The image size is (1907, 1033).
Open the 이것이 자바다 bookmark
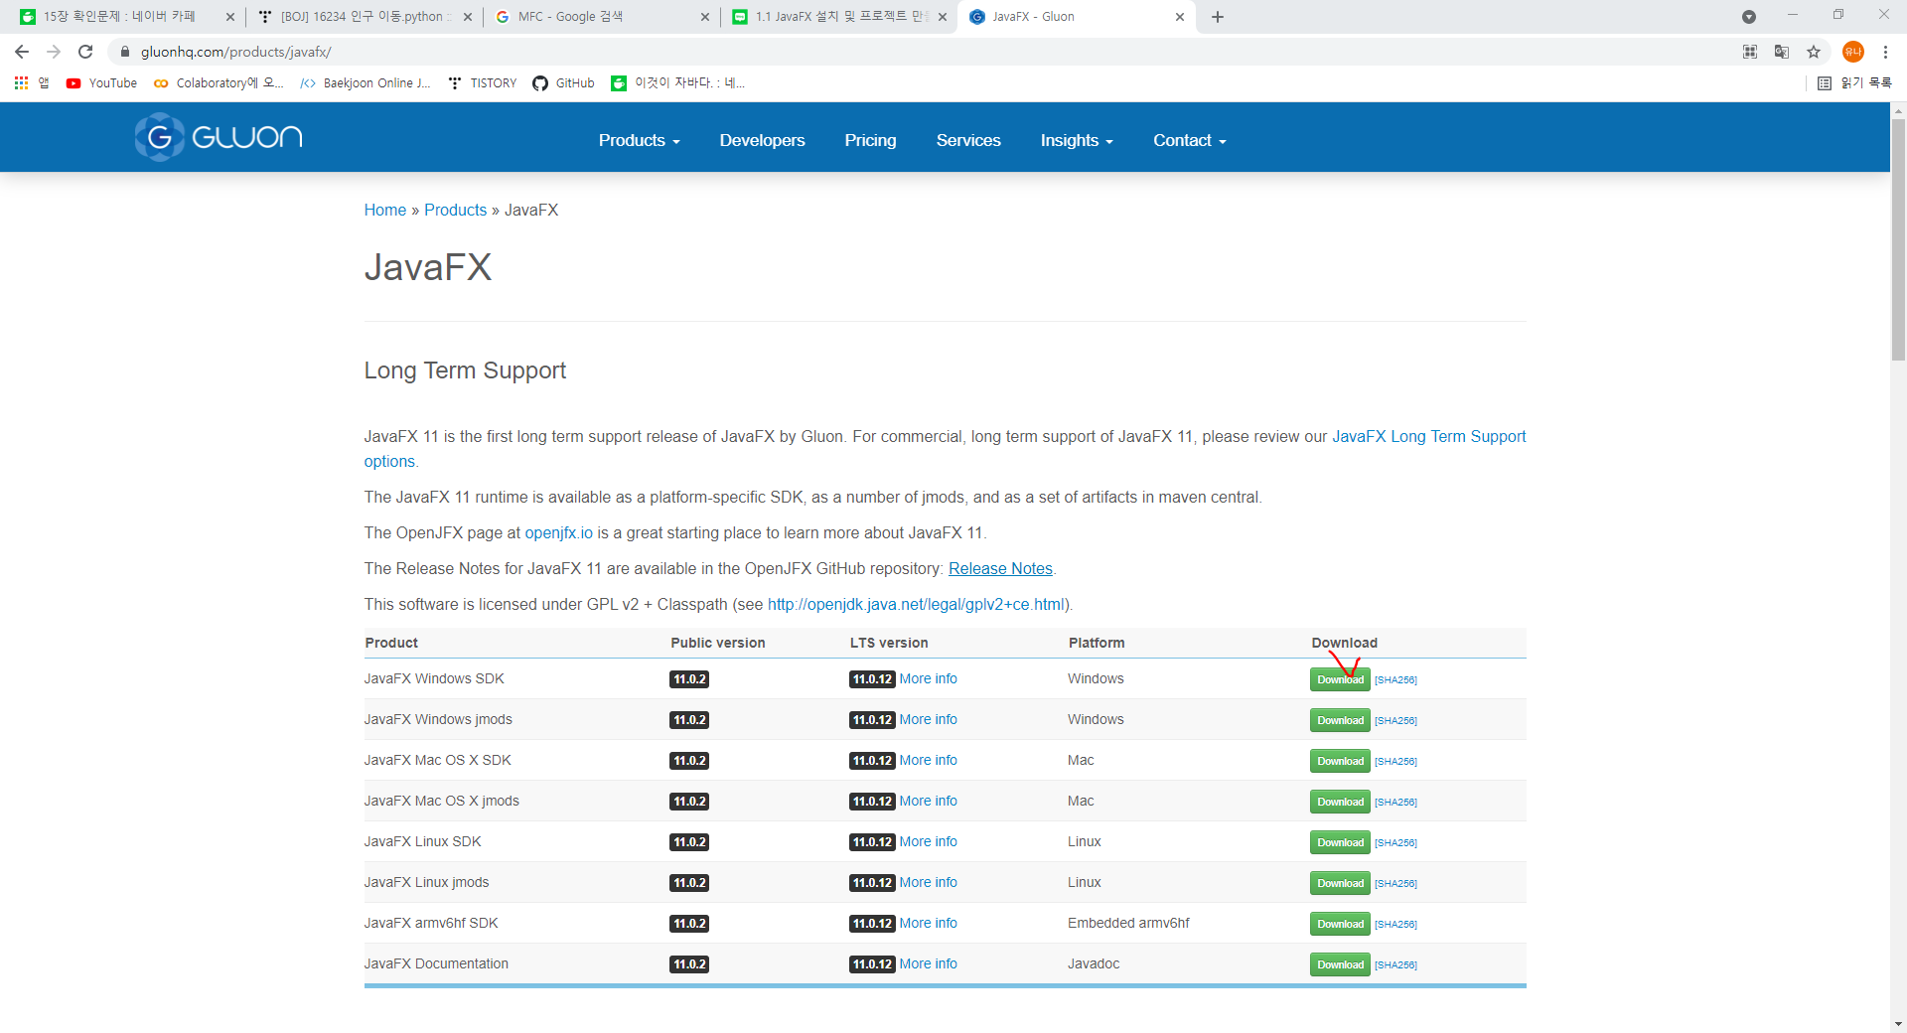pos(678,83)
